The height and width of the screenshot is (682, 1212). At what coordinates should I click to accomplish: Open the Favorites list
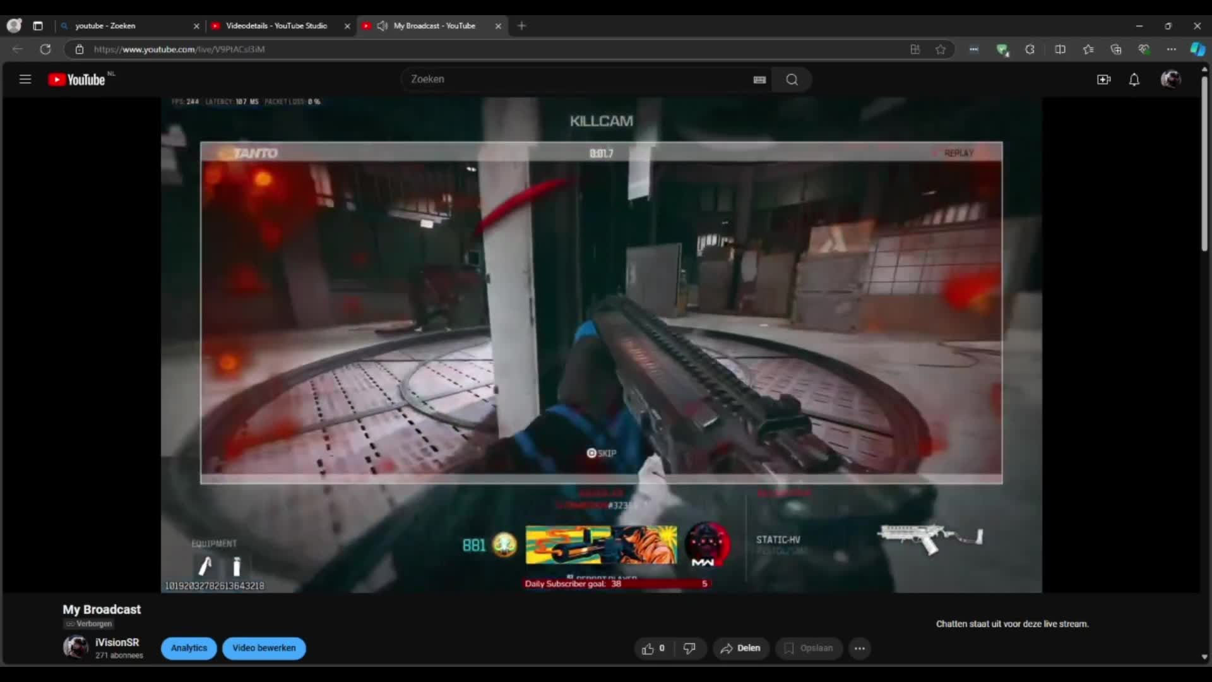(1088, 49)
